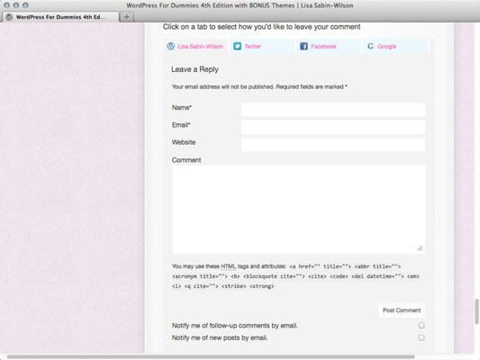Screen dimensions: 480x360
Task: Click the Facebook logo icon
Action: 303,46
